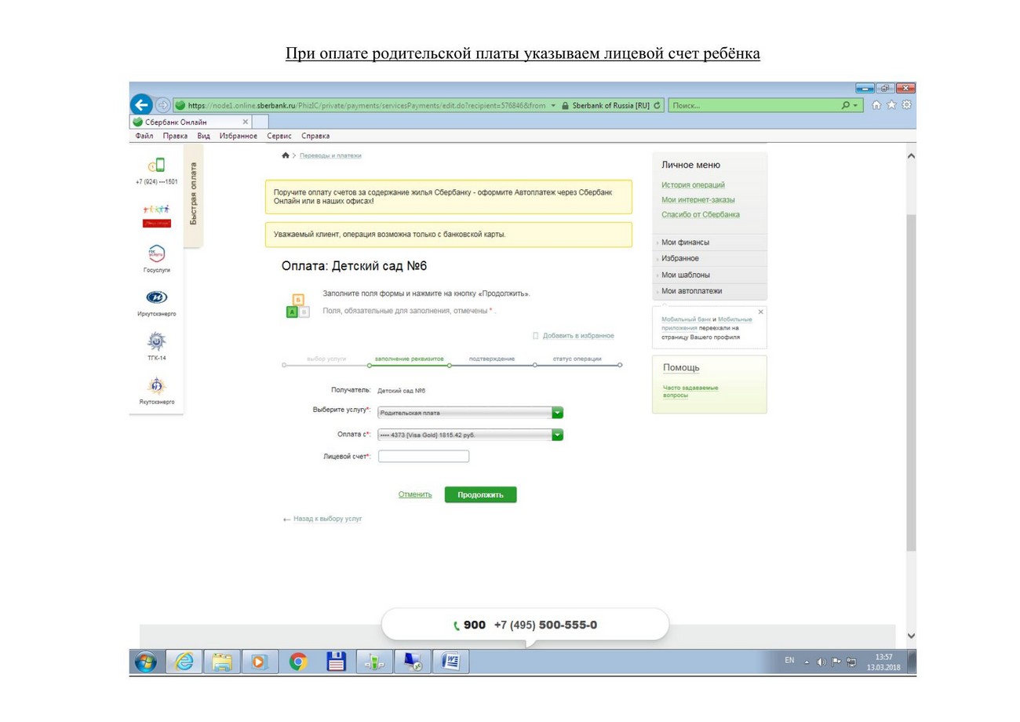Viewport: 1020px width, 722px height.
Task: Open Мои интернет-заказы link
Action: (x=698, y=199)
